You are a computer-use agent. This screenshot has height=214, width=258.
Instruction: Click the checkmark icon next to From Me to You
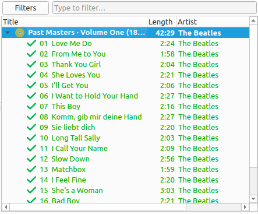(x=31, y=54)
